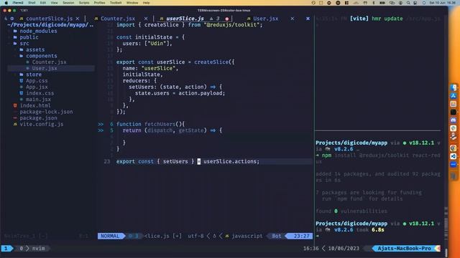Click the src folder icon in tree
Image resolution: width=460 pixels, height=258 pixels.
(15, 43)
